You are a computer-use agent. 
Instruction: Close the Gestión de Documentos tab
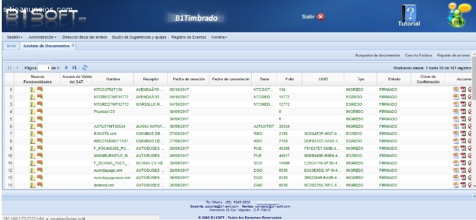(73, 46)
